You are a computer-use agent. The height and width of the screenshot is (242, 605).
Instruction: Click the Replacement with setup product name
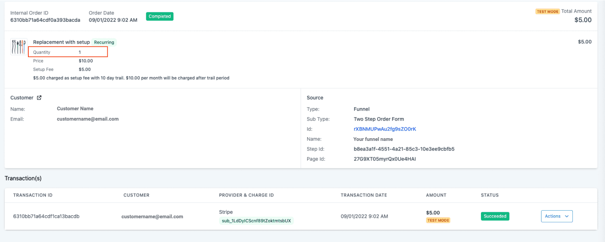click(x=61, y=42)
